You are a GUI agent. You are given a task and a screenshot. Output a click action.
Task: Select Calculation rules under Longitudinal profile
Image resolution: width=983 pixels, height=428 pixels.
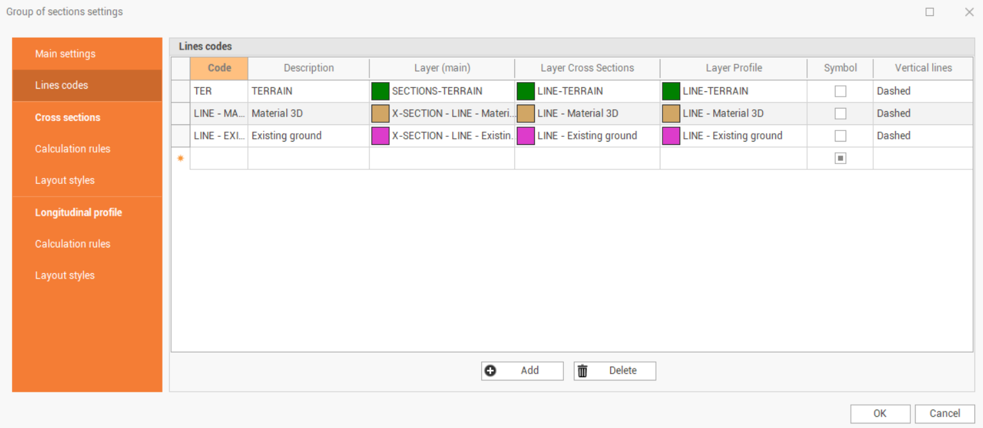tap(73, 244)
